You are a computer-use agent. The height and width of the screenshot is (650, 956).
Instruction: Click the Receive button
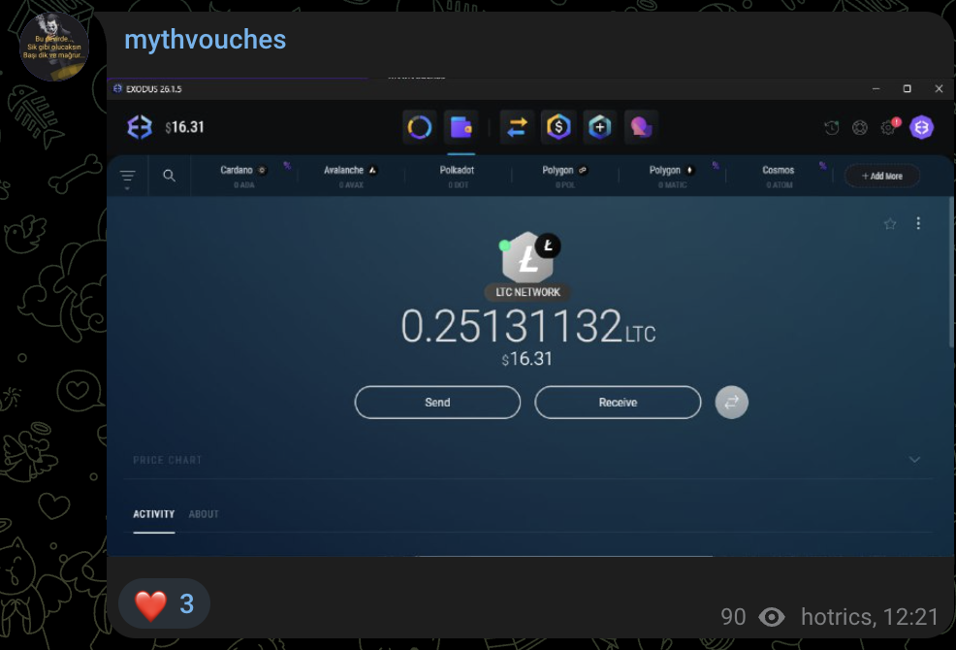point(618,403)
